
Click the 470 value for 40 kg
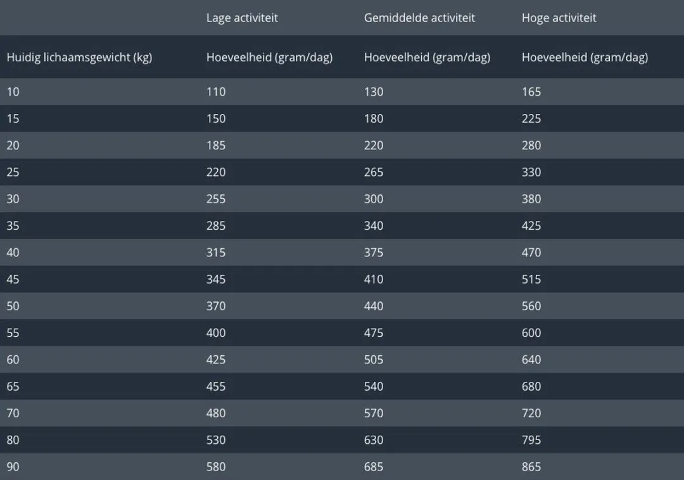pos(531,253)
